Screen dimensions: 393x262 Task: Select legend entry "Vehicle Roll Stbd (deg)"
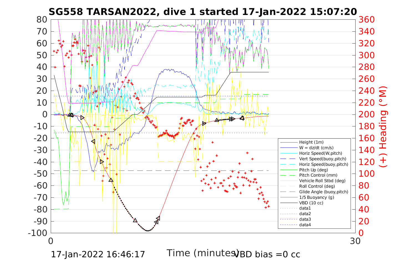tap(322, 181)
